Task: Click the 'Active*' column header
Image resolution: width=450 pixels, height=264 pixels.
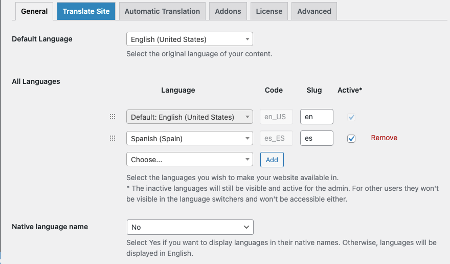Action: (x=350, y=90)
